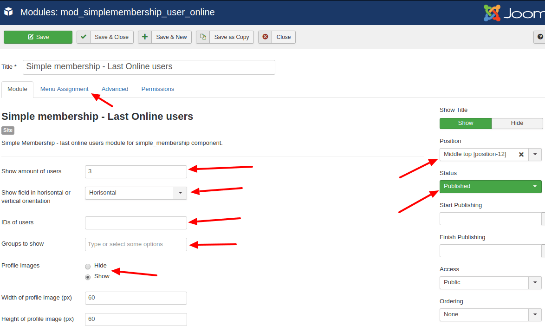Select the Module tab
545x326 pixels.
pyautogui.click(x=17, y=89)
